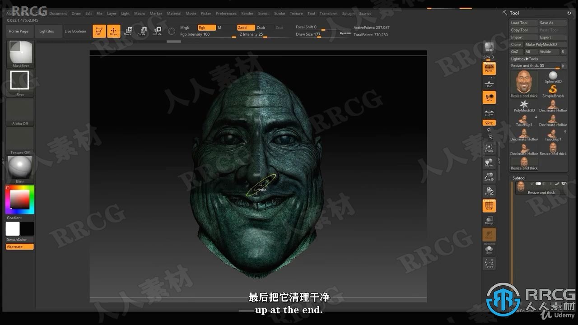578x325 pixels.
Task: Open the MaskRect brush selector
Action: [x=21, y=54]
